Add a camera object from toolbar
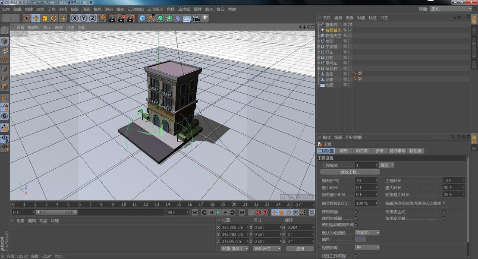The width and height of the screenshot is (478, 259). pyautogui.click(x=196, y=19)
